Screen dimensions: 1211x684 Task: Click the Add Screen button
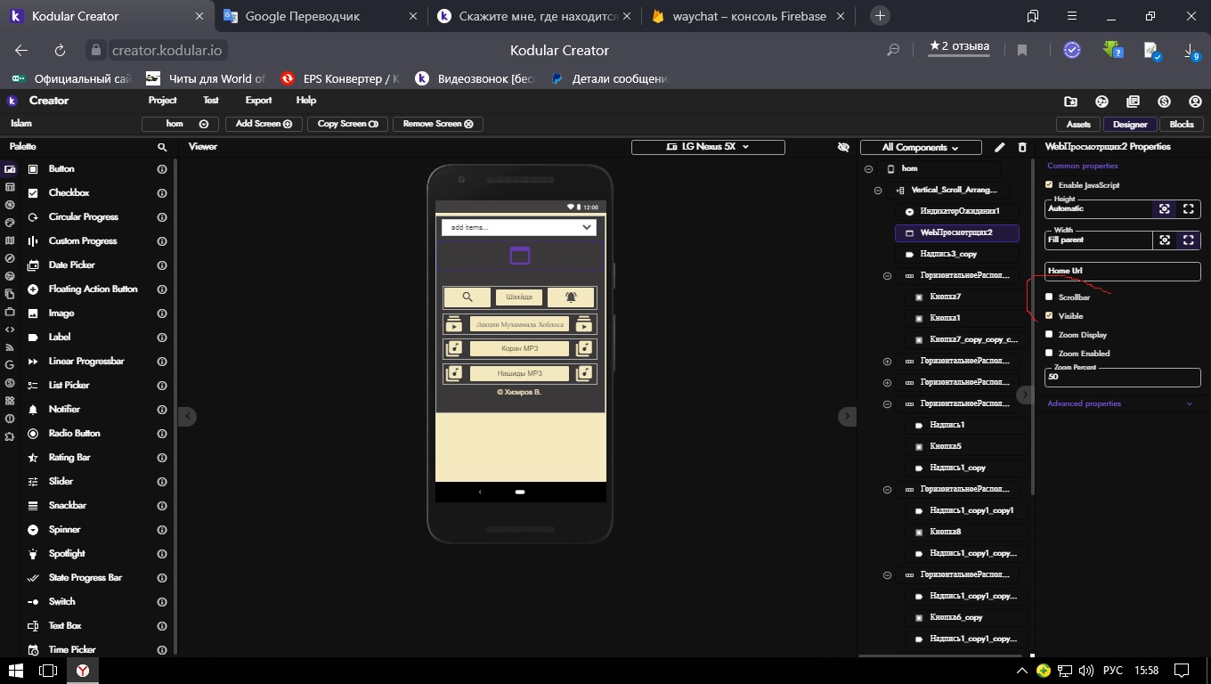tap(264, 124)
